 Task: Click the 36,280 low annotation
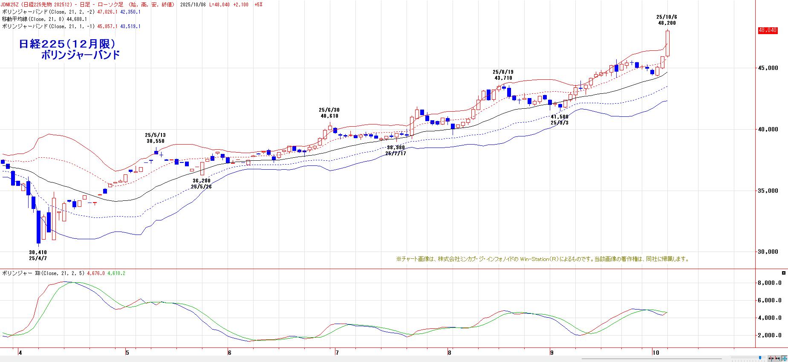[202, 181]
